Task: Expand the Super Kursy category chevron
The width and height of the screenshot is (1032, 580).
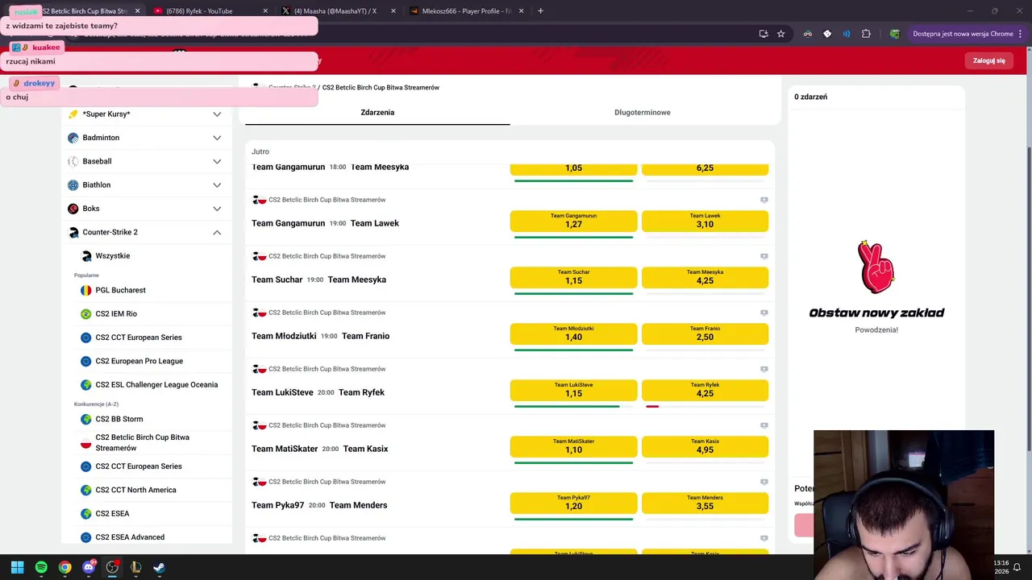Action: pos(217,114)
